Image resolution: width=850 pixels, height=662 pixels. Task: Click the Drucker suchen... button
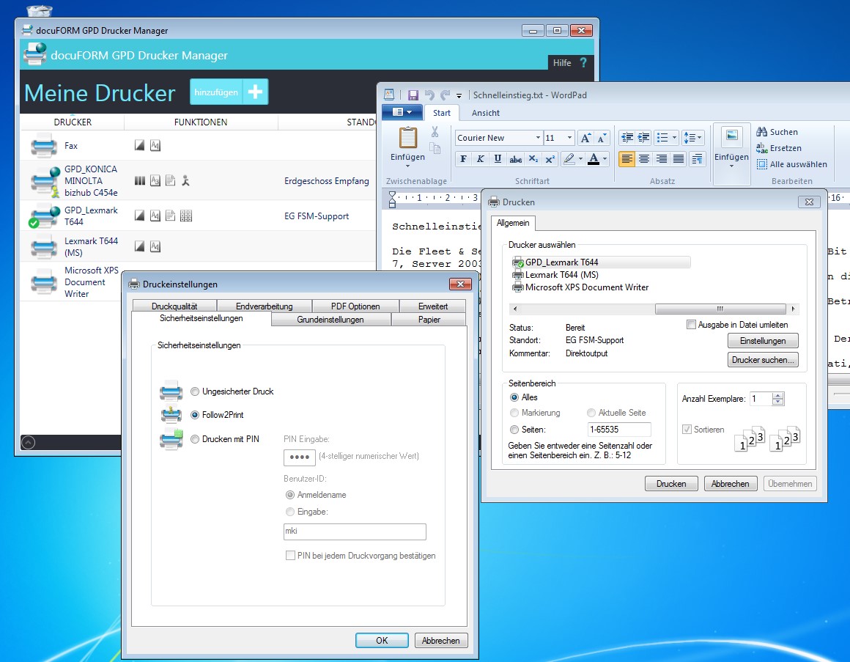point(763,360)
